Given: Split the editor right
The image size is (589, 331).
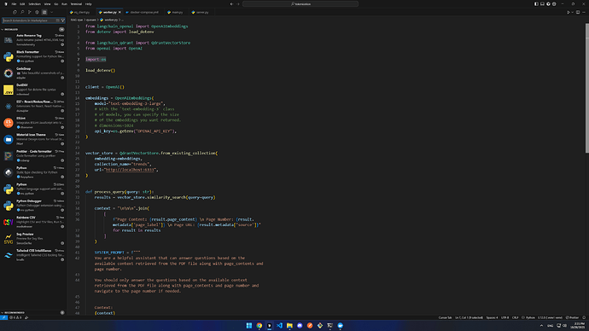Looking at the screenshot, I should coord(578,12).
